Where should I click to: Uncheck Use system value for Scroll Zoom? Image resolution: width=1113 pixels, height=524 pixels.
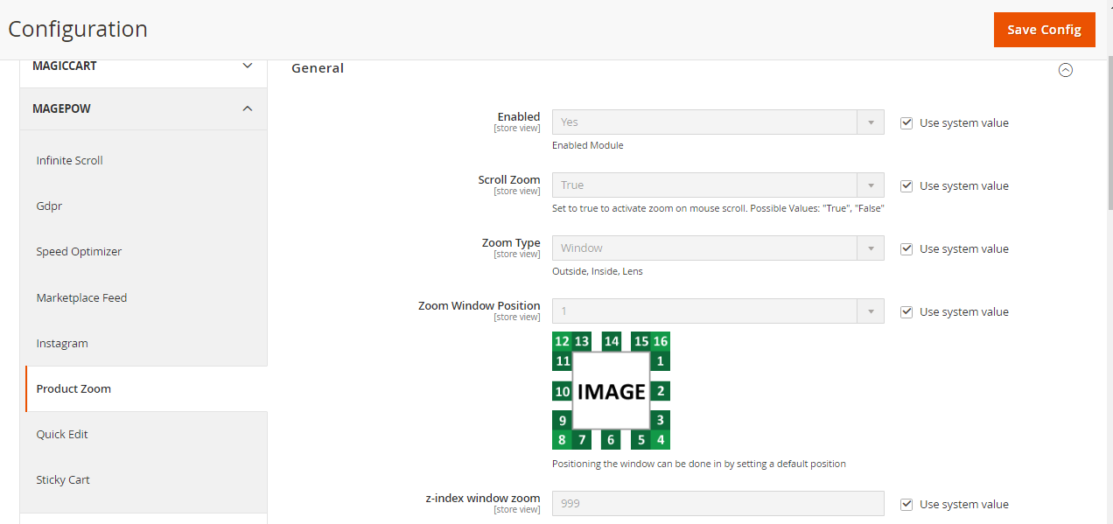click(x=906, y=186)
